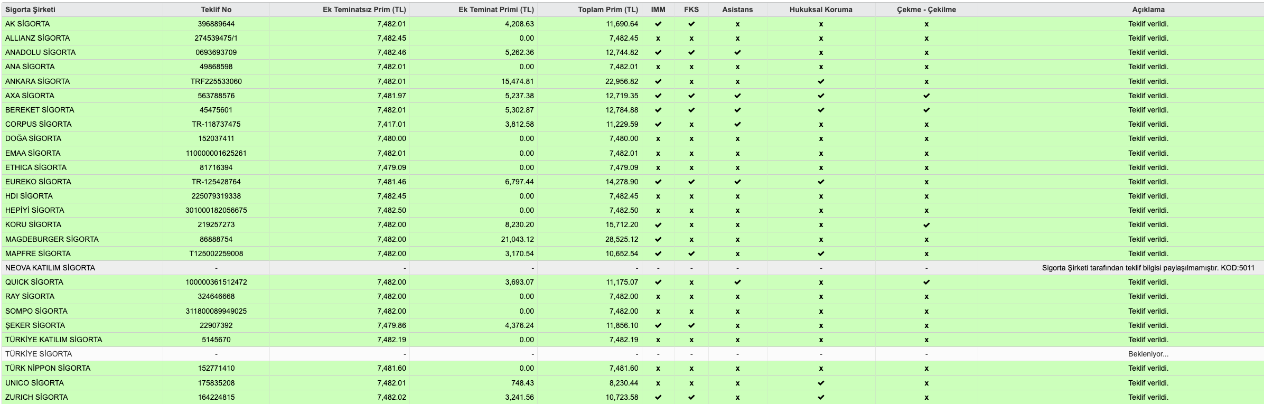Click the IMM checkmark for MAGDEBURGER SİGORTA
Viewport: 1264px width, 404px height.
click(x=658, y=239)
